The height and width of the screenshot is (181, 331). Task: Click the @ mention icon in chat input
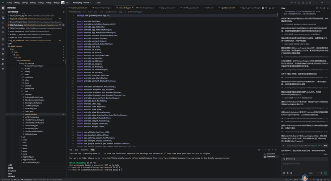click(x=284, y=173)
